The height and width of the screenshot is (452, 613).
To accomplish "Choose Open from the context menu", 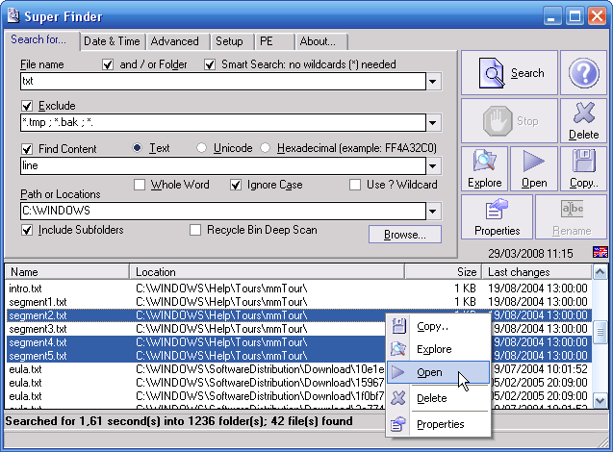I will pyautogui.click(x=429, y=373).
